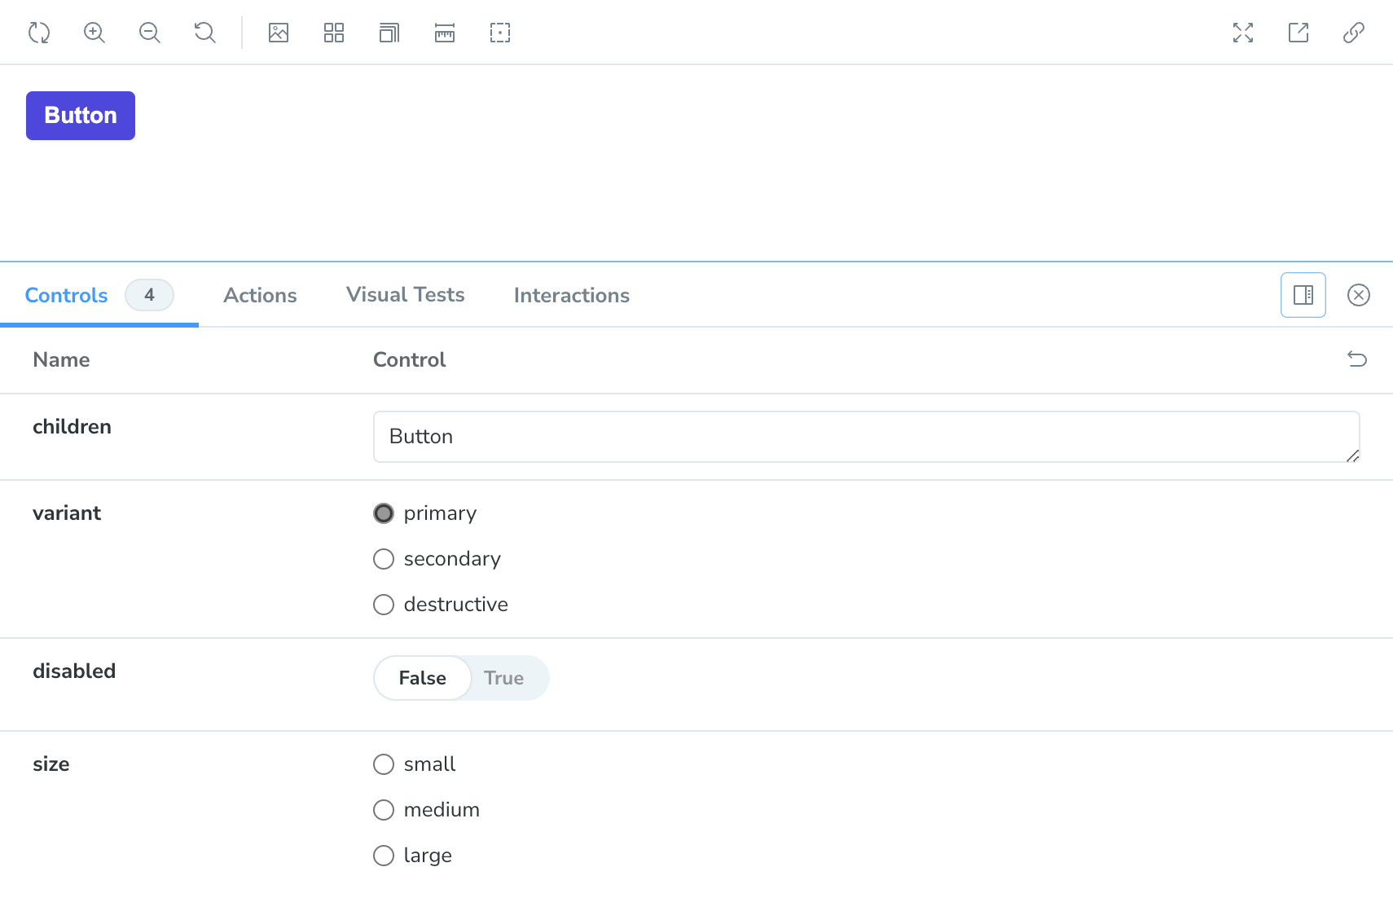The height and width of the screenshot is (911, 1393).
Task: Open the canvas in a new tab
Action: tap(1299, 33)
